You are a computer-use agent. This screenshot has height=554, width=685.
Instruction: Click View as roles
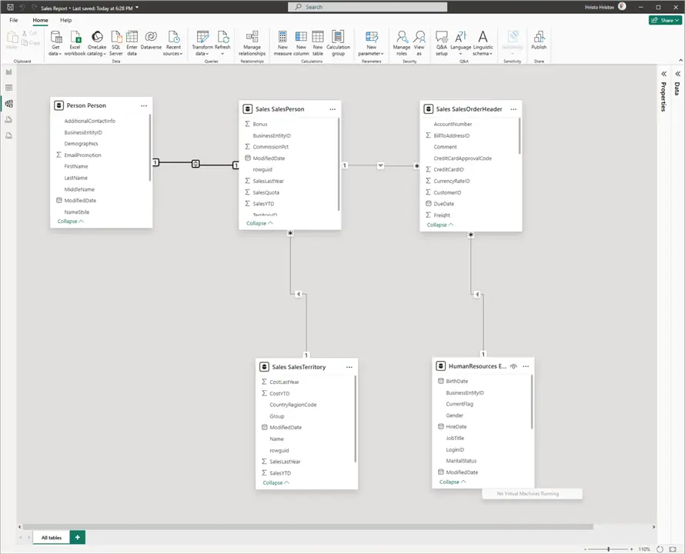419,43
